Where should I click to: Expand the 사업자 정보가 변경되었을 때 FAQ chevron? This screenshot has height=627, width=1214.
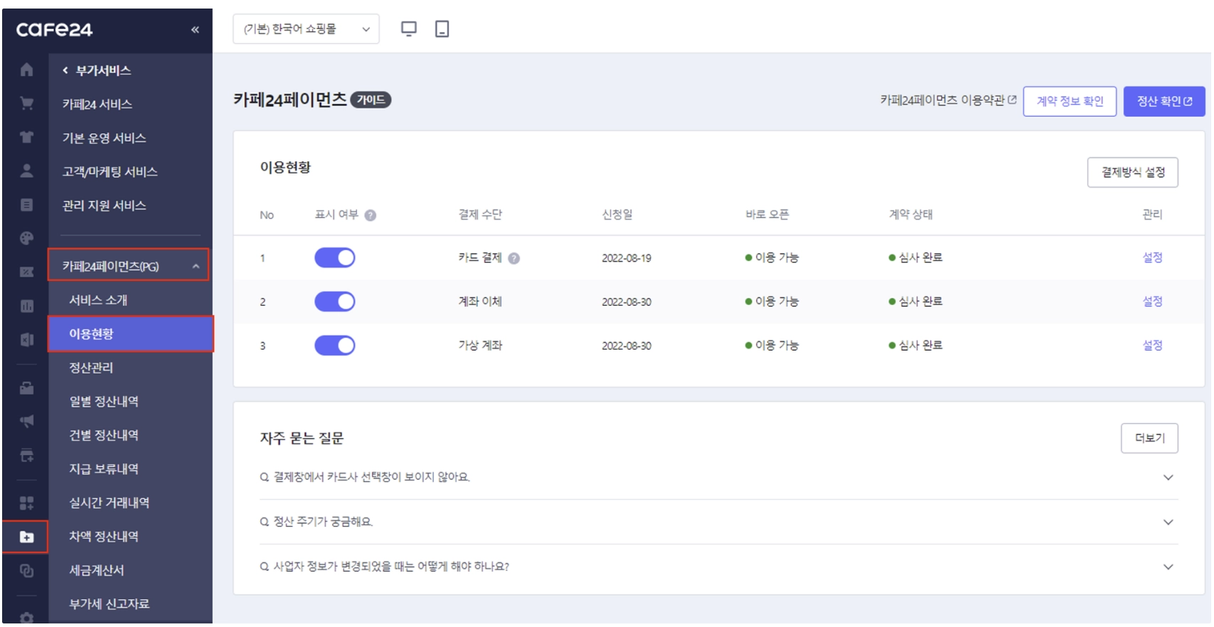(1168, 567)
